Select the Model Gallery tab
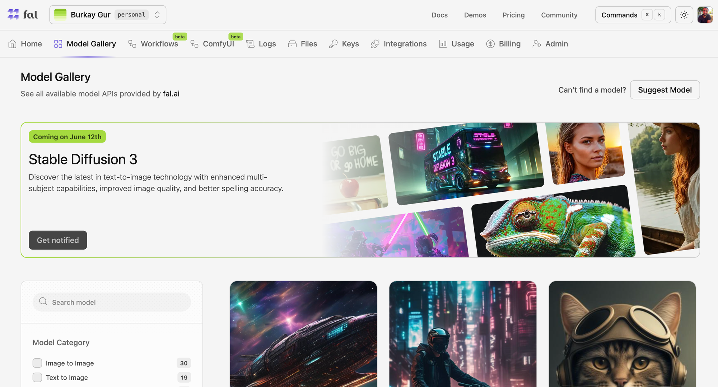Screen dimensions: 718x387 coord(85,44)
